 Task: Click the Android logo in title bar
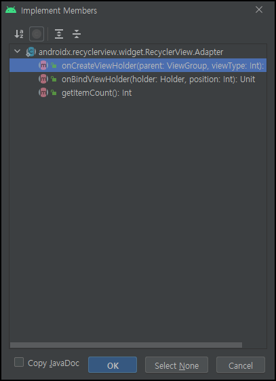click(x=11, y=10)
